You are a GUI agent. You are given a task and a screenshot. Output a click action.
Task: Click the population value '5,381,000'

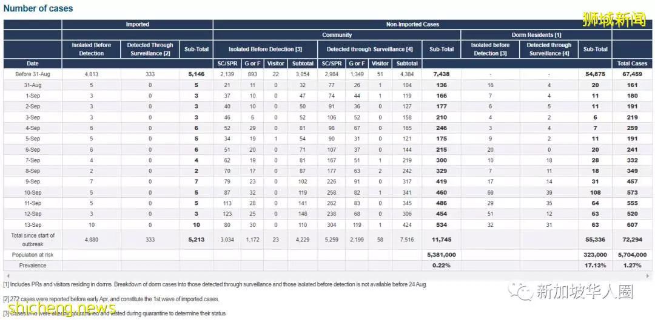click(x=441, y=255)
